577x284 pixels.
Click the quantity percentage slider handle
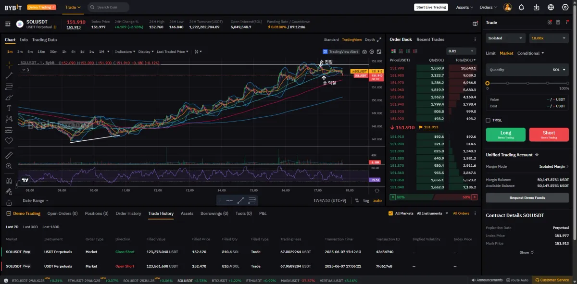(488, 83)
